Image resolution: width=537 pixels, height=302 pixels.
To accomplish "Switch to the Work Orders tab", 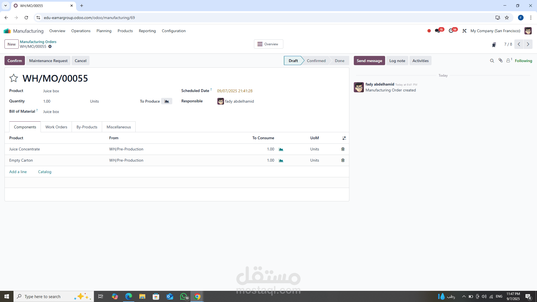I will click(x=56, y=127).
